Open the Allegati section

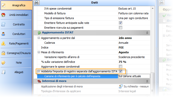point(16,72)
